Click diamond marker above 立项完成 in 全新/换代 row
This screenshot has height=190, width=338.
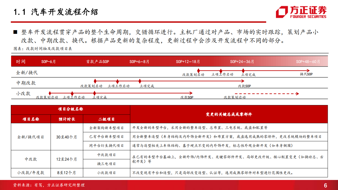(243, 70)
